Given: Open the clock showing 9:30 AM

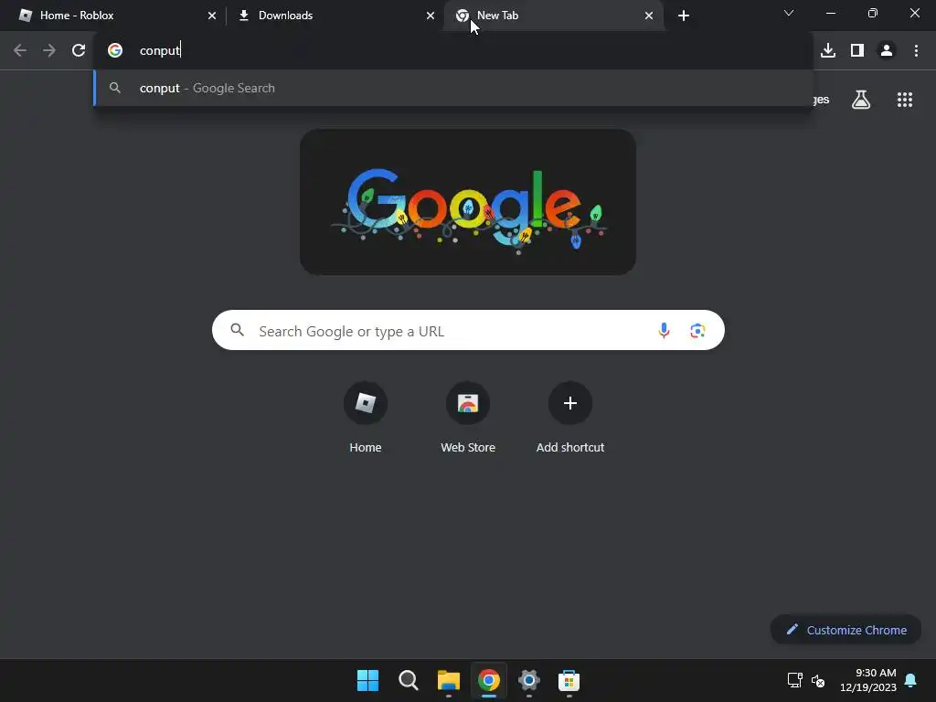Looking at the screenshot, I should [868, 680].
